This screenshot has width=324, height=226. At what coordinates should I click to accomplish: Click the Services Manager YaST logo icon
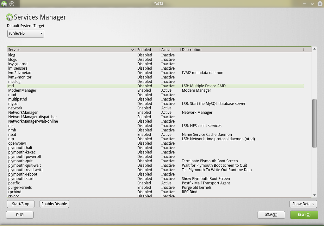click(x=9, y=17)
